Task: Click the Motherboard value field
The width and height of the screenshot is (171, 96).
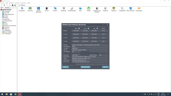Action: 90,60
